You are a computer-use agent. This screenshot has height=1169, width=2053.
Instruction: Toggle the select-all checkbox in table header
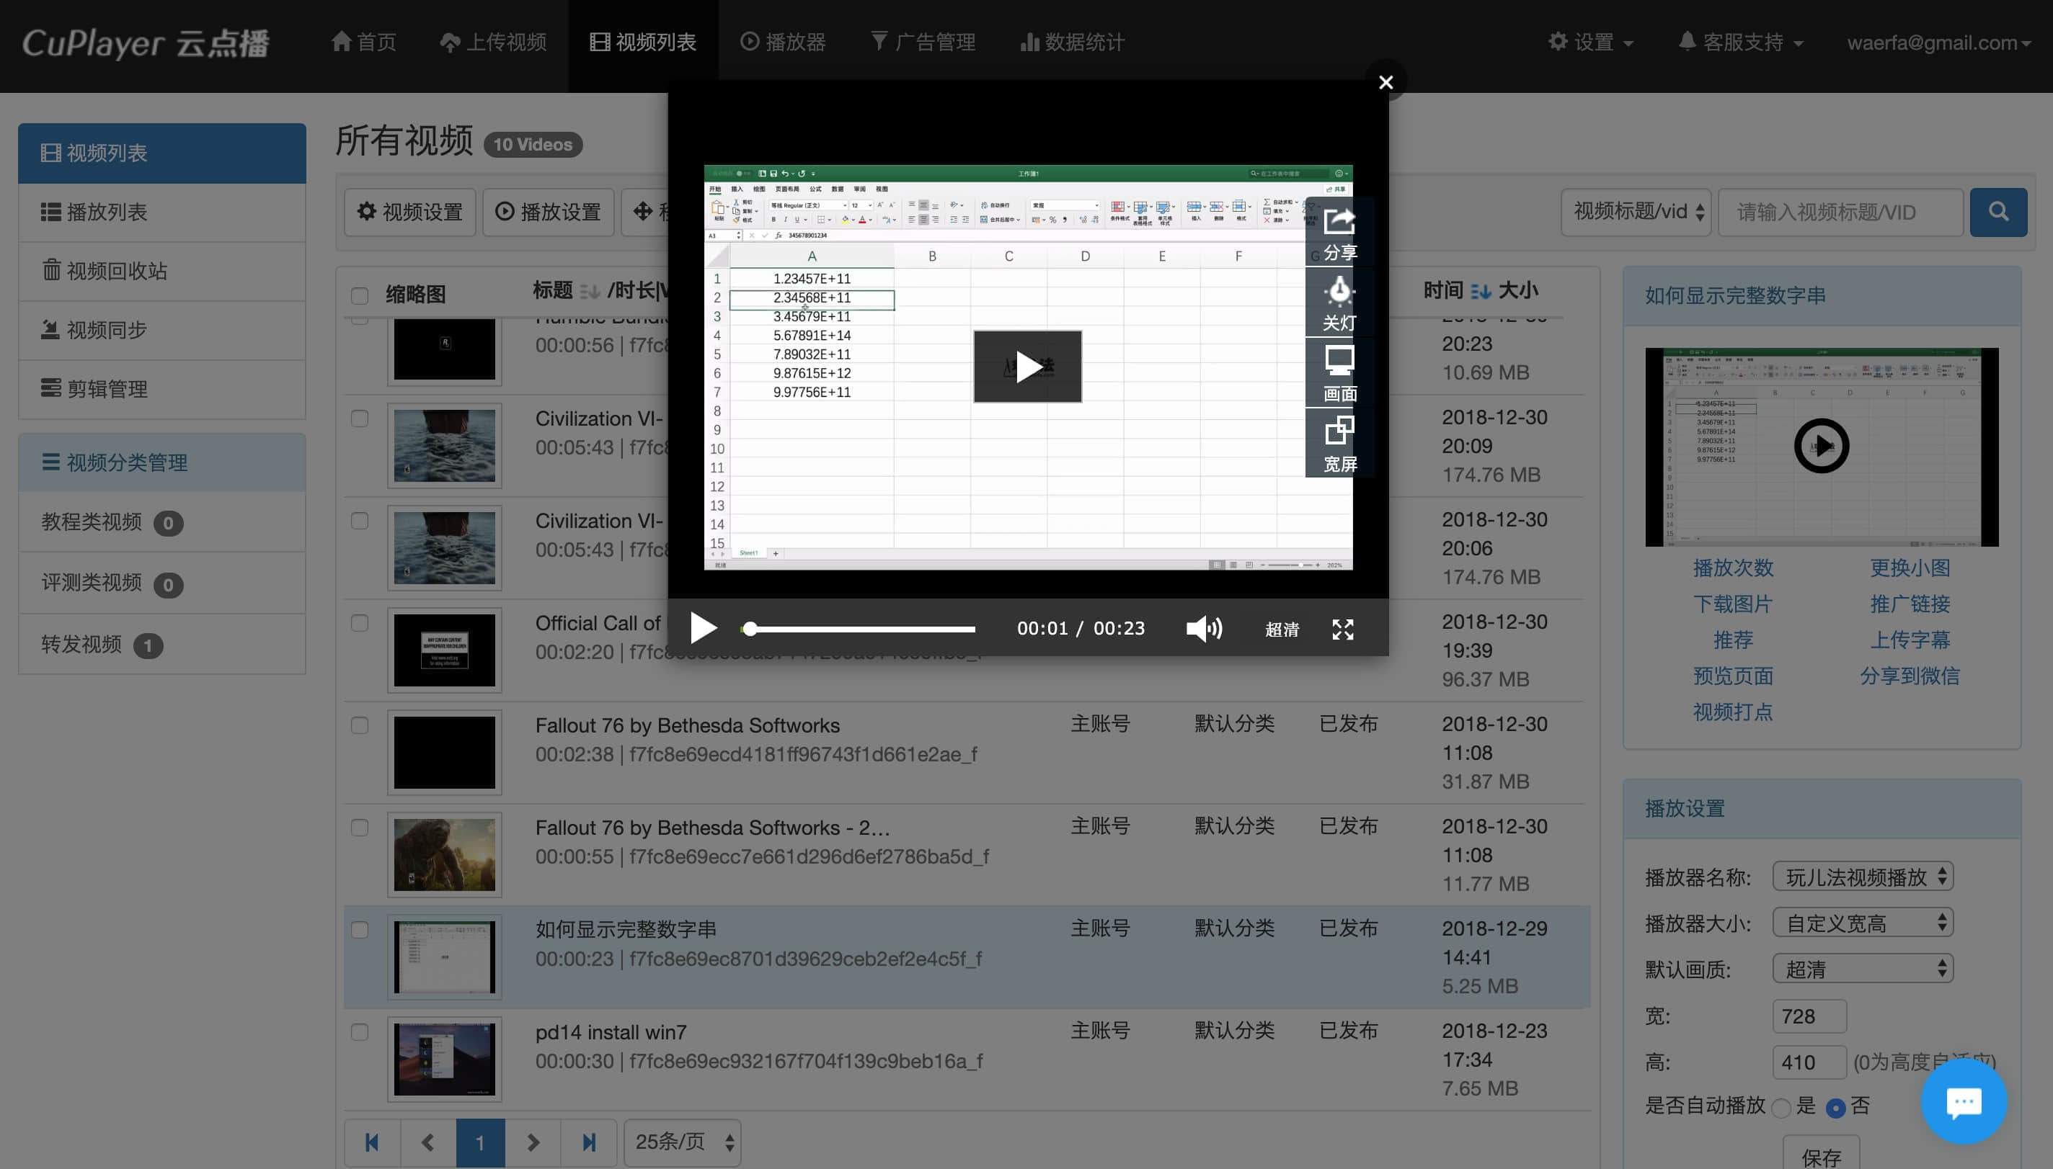(359, 295)
